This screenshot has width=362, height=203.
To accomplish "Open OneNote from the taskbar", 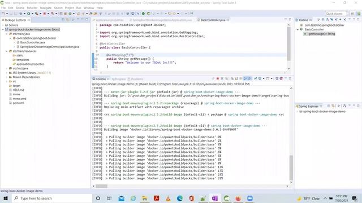I will coord(215,198).
